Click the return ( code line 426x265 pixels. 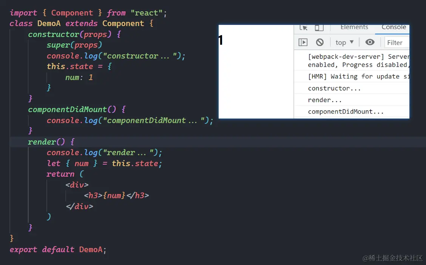click(65, 174)
